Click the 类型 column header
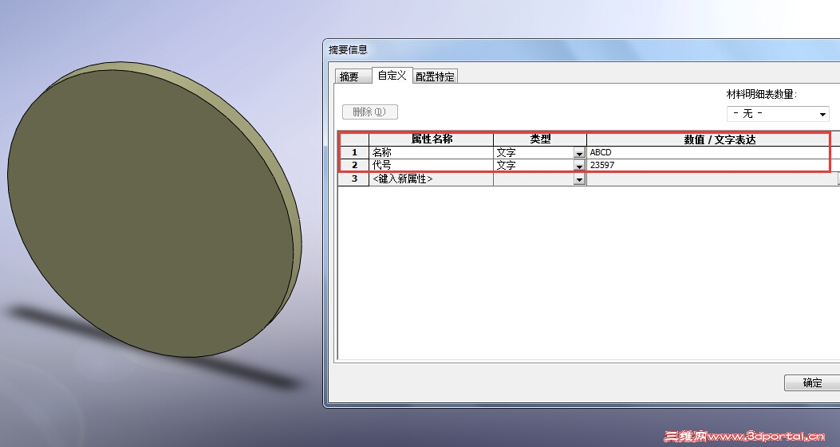Screen dimensions: 840x447 point(540,139)
